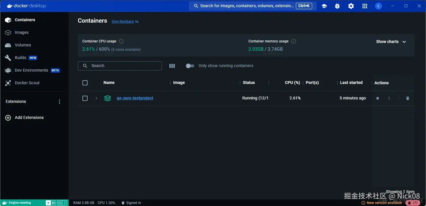Viewport: 426px width, 206px height.
Task: Click the 2.61% CPU cell
Action: pos(295,98)
